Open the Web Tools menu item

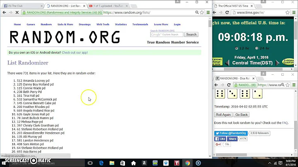103,24
